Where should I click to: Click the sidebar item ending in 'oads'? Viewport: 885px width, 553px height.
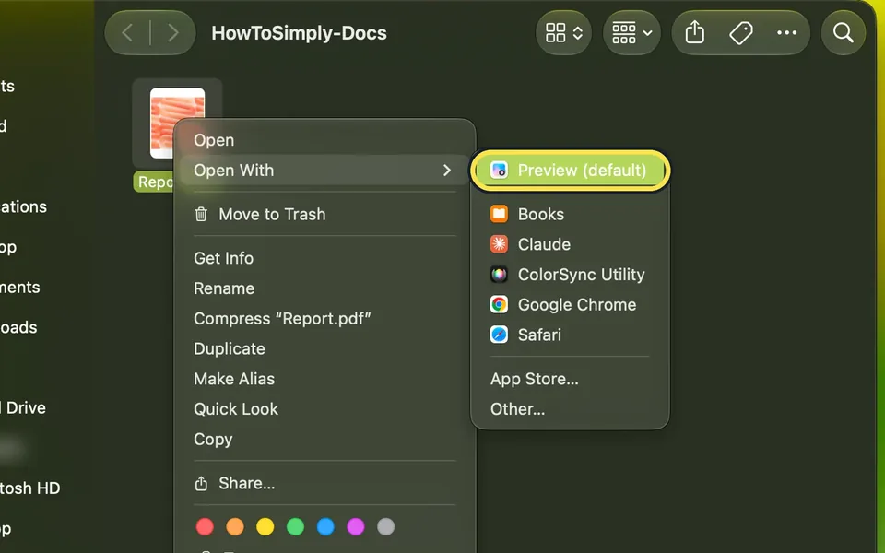click(x=18, y=327)
